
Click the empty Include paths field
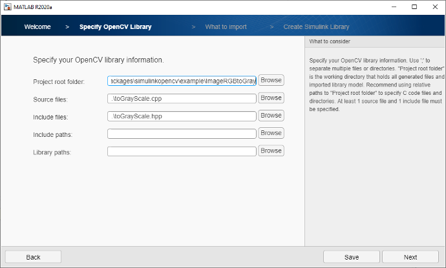[x=182, y=134]
